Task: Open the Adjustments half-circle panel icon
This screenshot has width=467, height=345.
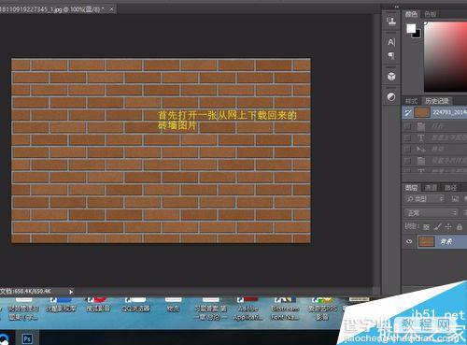Action: [391, 97]
